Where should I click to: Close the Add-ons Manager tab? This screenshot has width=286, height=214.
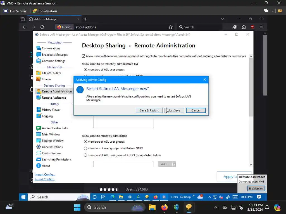coord(78,19)
